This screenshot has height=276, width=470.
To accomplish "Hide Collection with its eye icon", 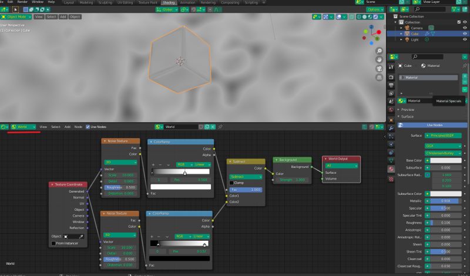I will point(465,22).
